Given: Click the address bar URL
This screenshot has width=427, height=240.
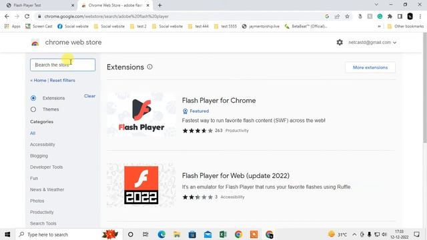Looking at the screenshot, I should point(107,16).
